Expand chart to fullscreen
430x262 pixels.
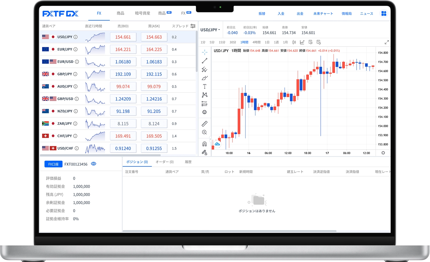point(387,42)
